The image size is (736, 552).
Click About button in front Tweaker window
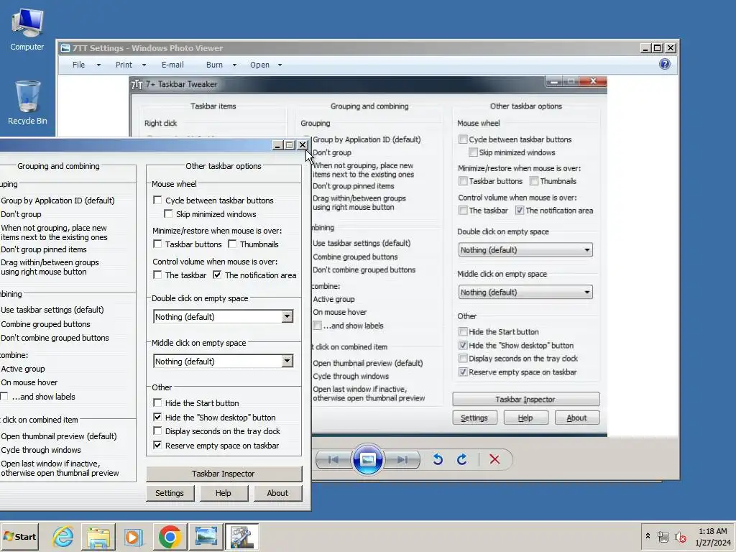coord(278,493)
